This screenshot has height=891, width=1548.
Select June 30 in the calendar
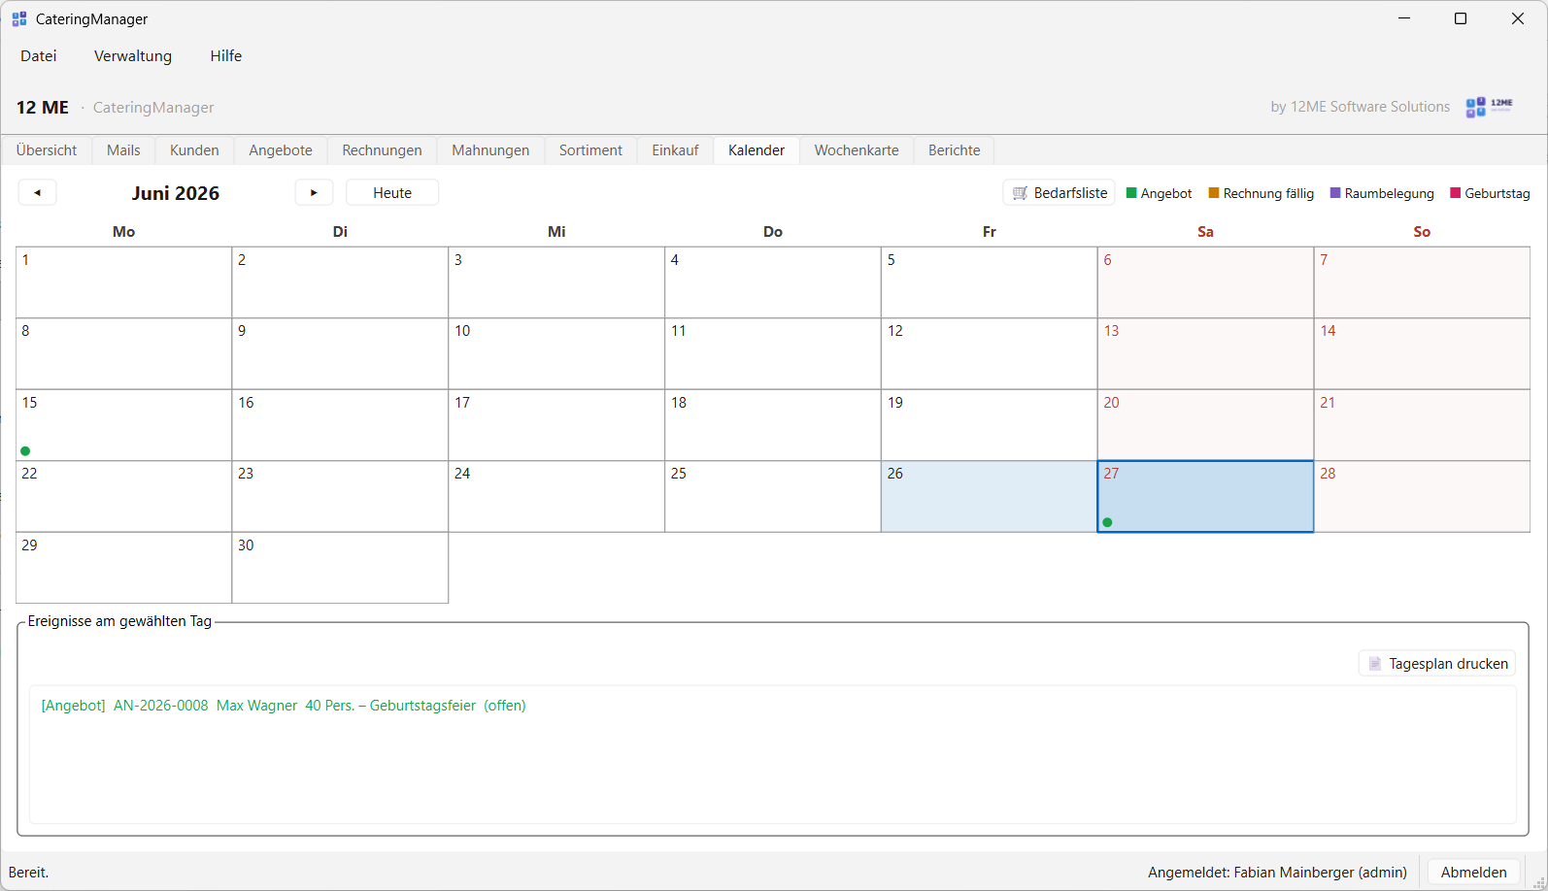[340, 568]
